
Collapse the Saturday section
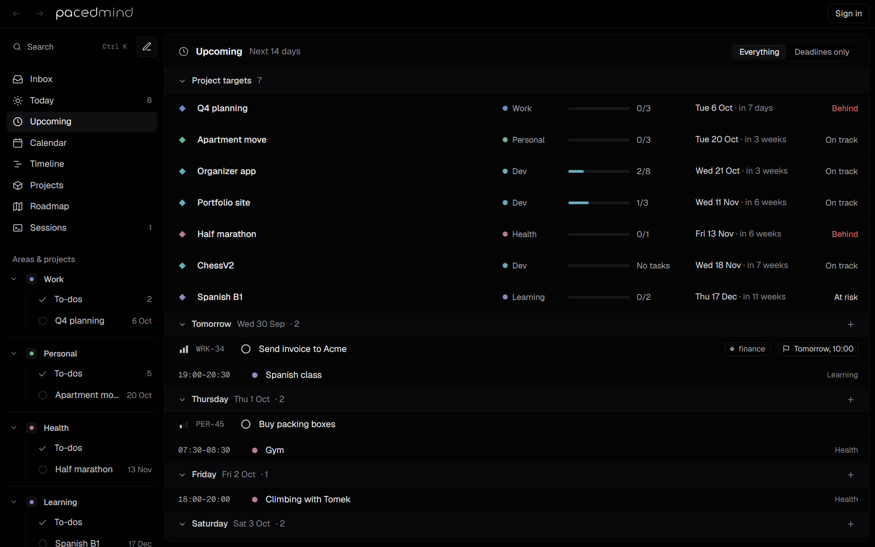click(182, 524)
